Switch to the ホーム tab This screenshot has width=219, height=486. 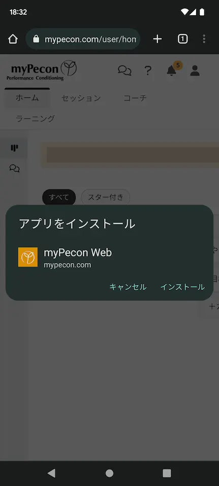click(x=27, y=98)
